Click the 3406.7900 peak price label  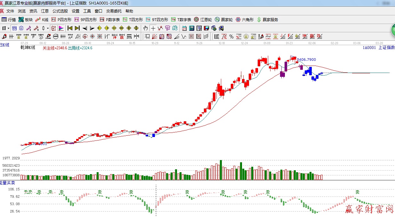click(x=306, y=60)
